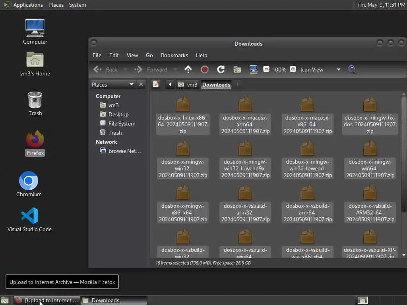Select the dosbox-x-macosx-arm64 zip file
407x305 pixels.
tap(245, 116)
